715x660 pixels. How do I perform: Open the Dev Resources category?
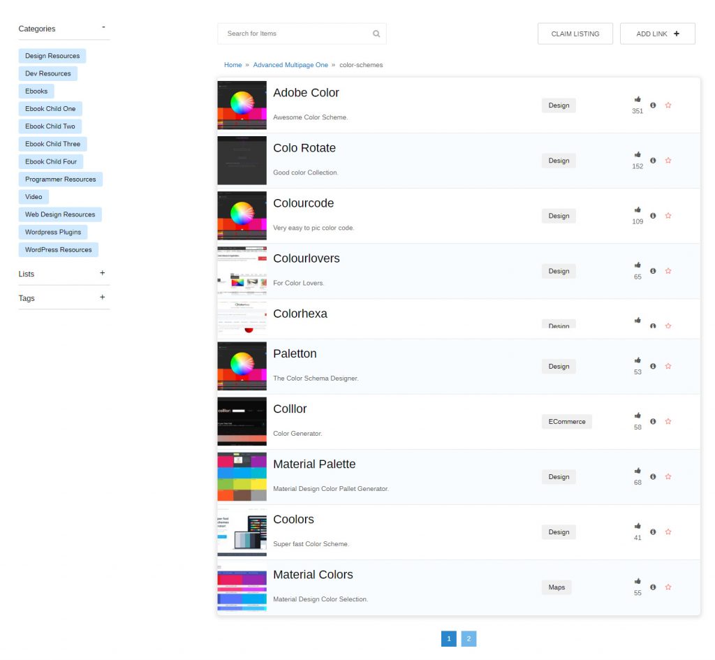pyautogui.click(x=48, y=73)
